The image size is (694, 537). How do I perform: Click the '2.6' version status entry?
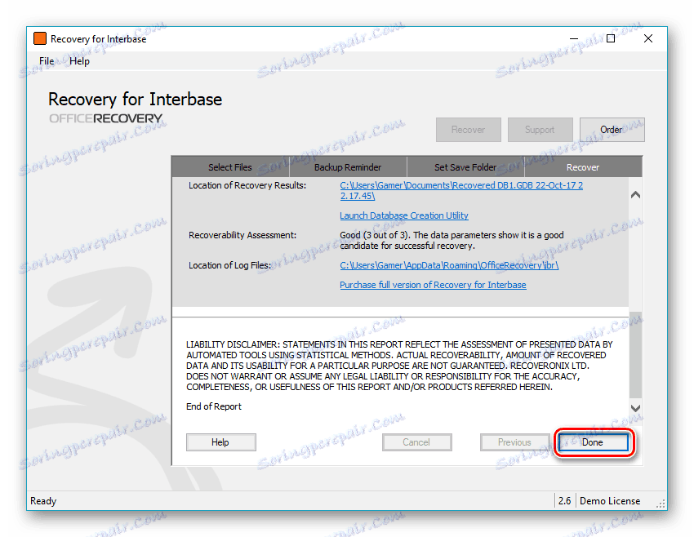pyautogui.click(x=564, y=501)
